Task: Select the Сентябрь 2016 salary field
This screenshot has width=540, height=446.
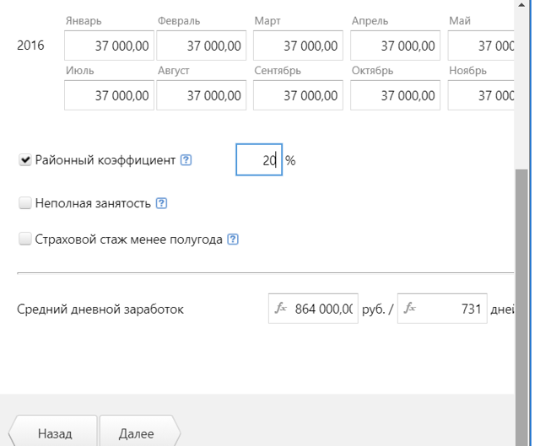Action: tap(298, 95)
